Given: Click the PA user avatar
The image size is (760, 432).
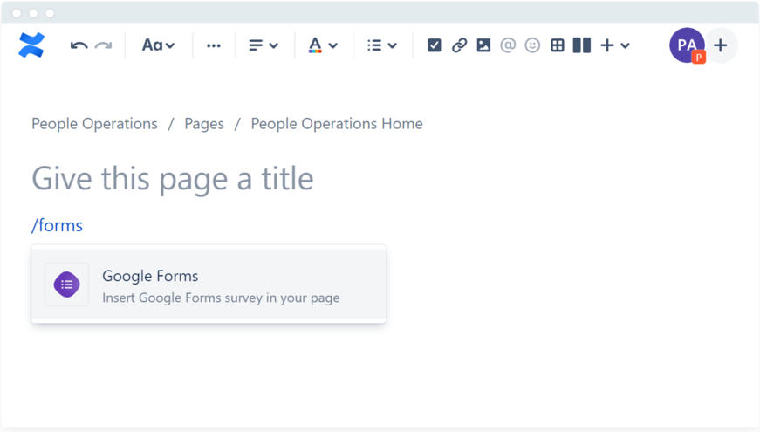Looking at the screenshot, I should click(x=688, y=45).
